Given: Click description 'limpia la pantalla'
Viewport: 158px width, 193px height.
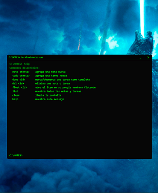Looking at the screenshot, I should tap(48, 95).
